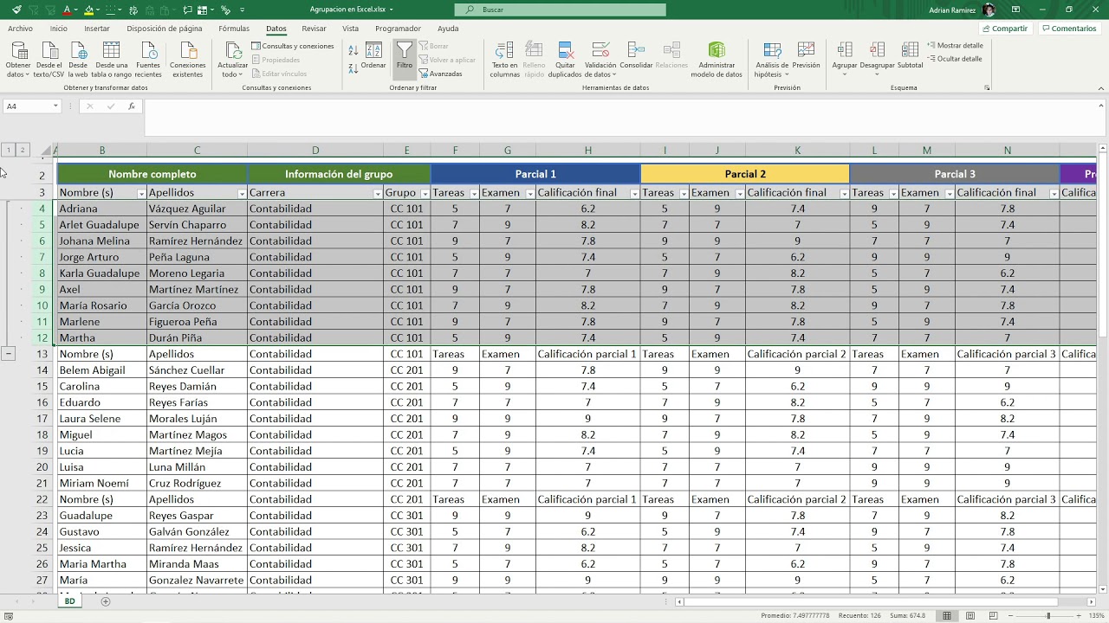Image resolution: width=1109 pixels, height=623 pixels.
Task: Switch to the Fórmulas tab
Action: (x=234, y=29)
